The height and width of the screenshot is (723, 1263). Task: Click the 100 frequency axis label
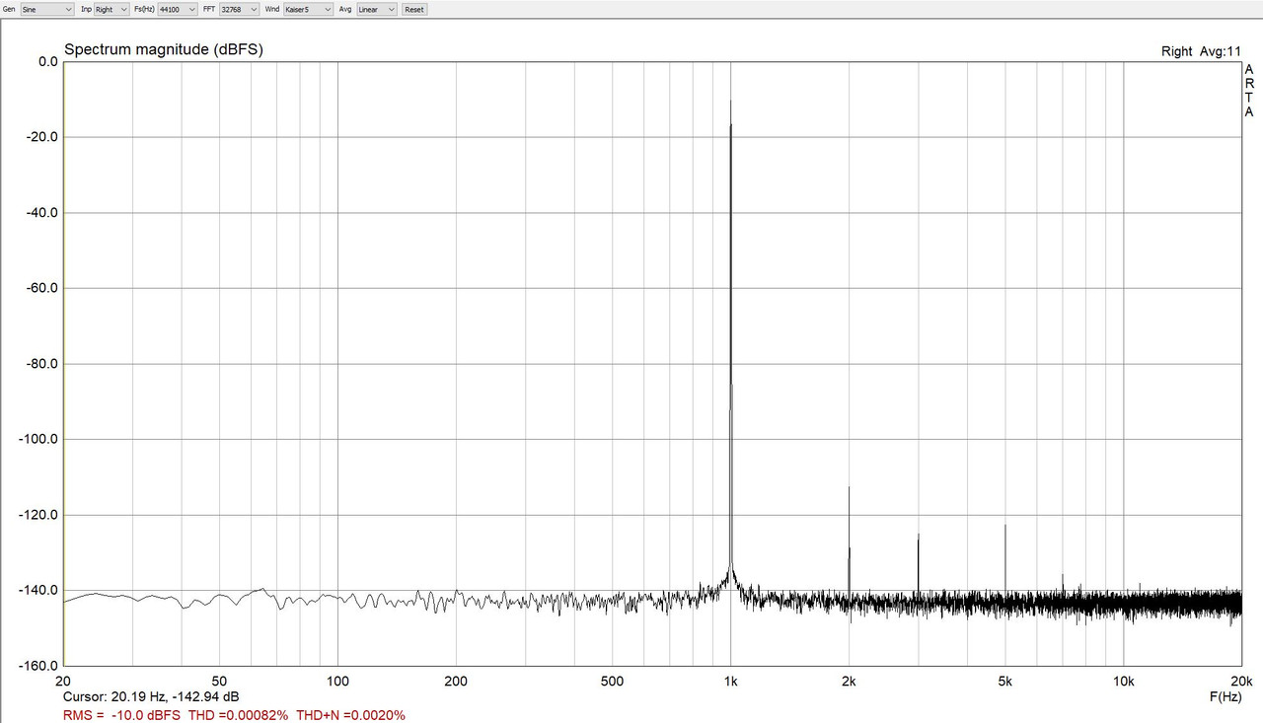pyautogui.click(x=337, y=681)
